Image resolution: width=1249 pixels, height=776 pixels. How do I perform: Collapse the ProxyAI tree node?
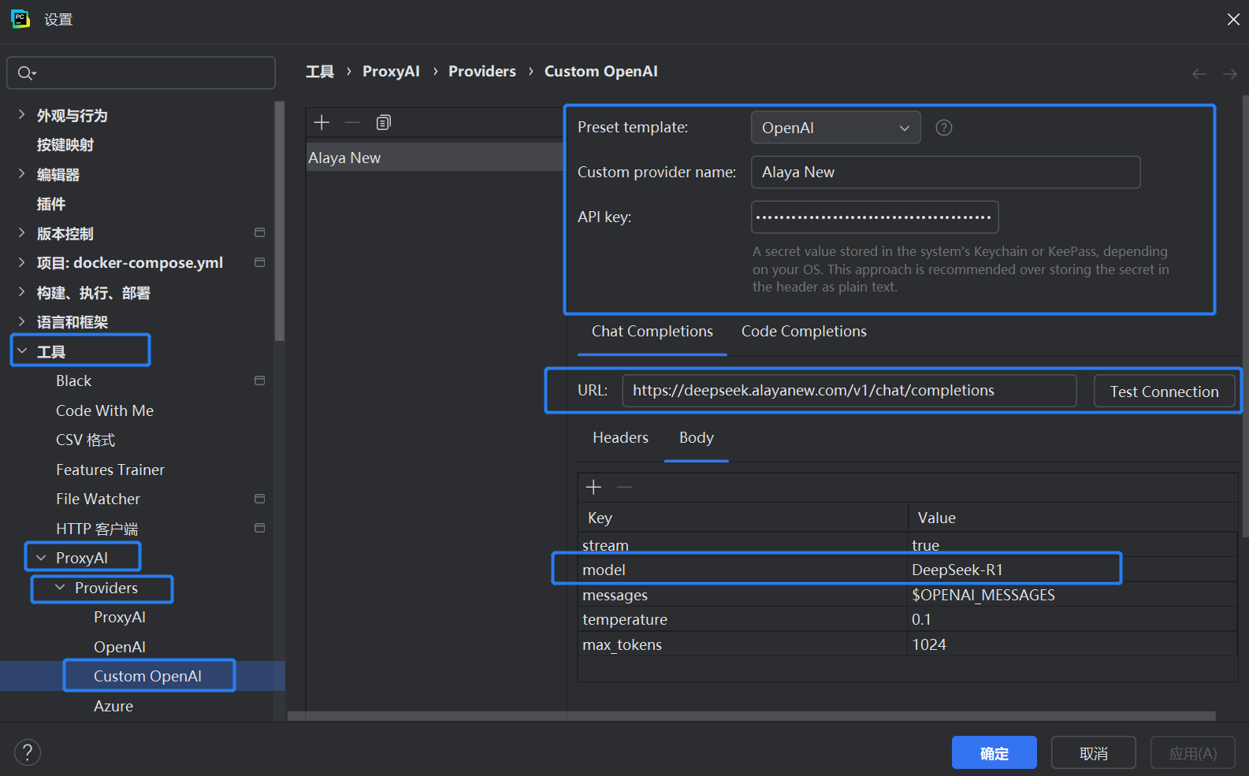click(41, 558)
